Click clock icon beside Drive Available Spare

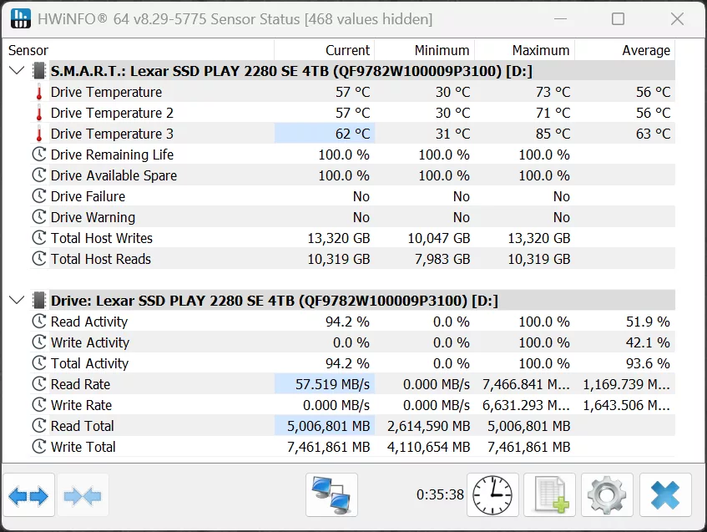[x=39, y=175]
